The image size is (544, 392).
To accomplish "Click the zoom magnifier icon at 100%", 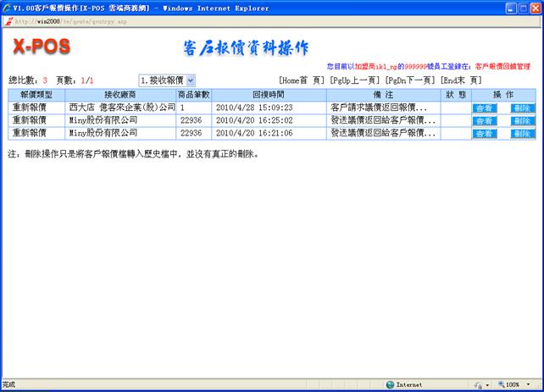I will pyautogui.click(x=501, y=384).
